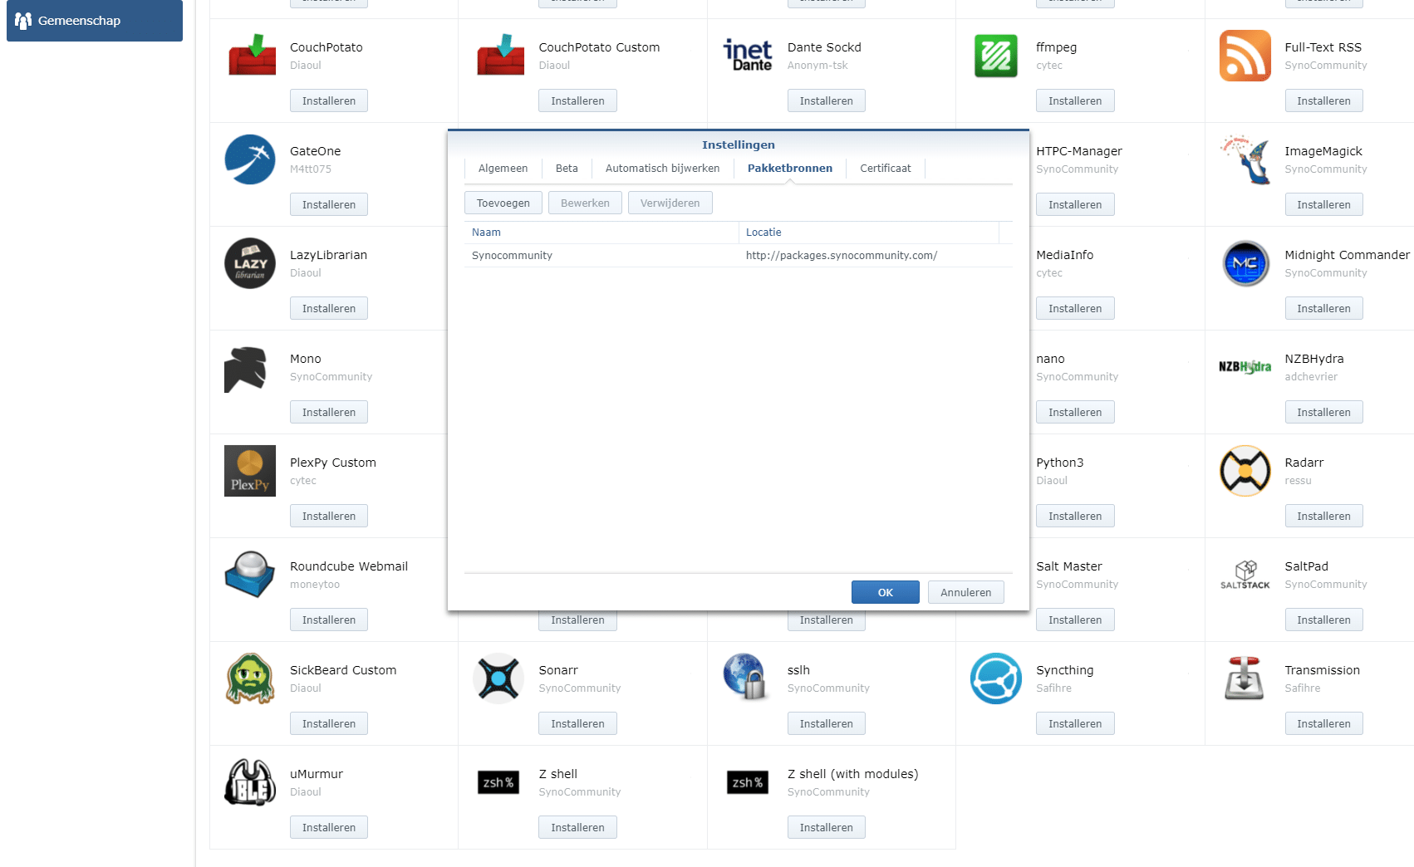Switch to the Beta tab
Viewport: 1414px width, 867px height.
(567, 169)
